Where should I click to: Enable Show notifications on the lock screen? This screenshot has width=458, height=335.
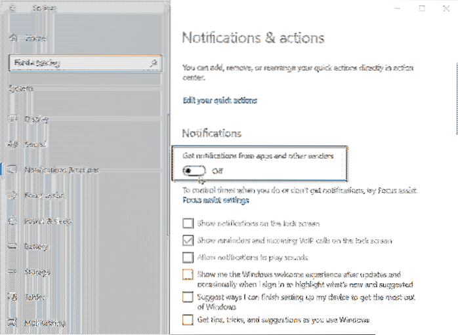coord(188,224)
